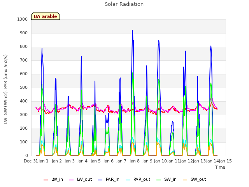Click the 700 y-axis tick label

pyautogui.click(x=24, y=60)
